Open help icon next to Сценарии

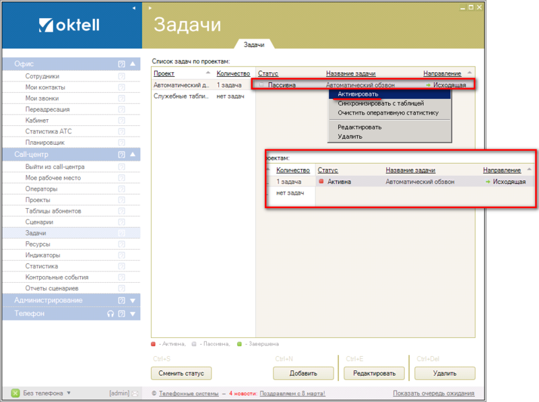[x=122, y=222]
